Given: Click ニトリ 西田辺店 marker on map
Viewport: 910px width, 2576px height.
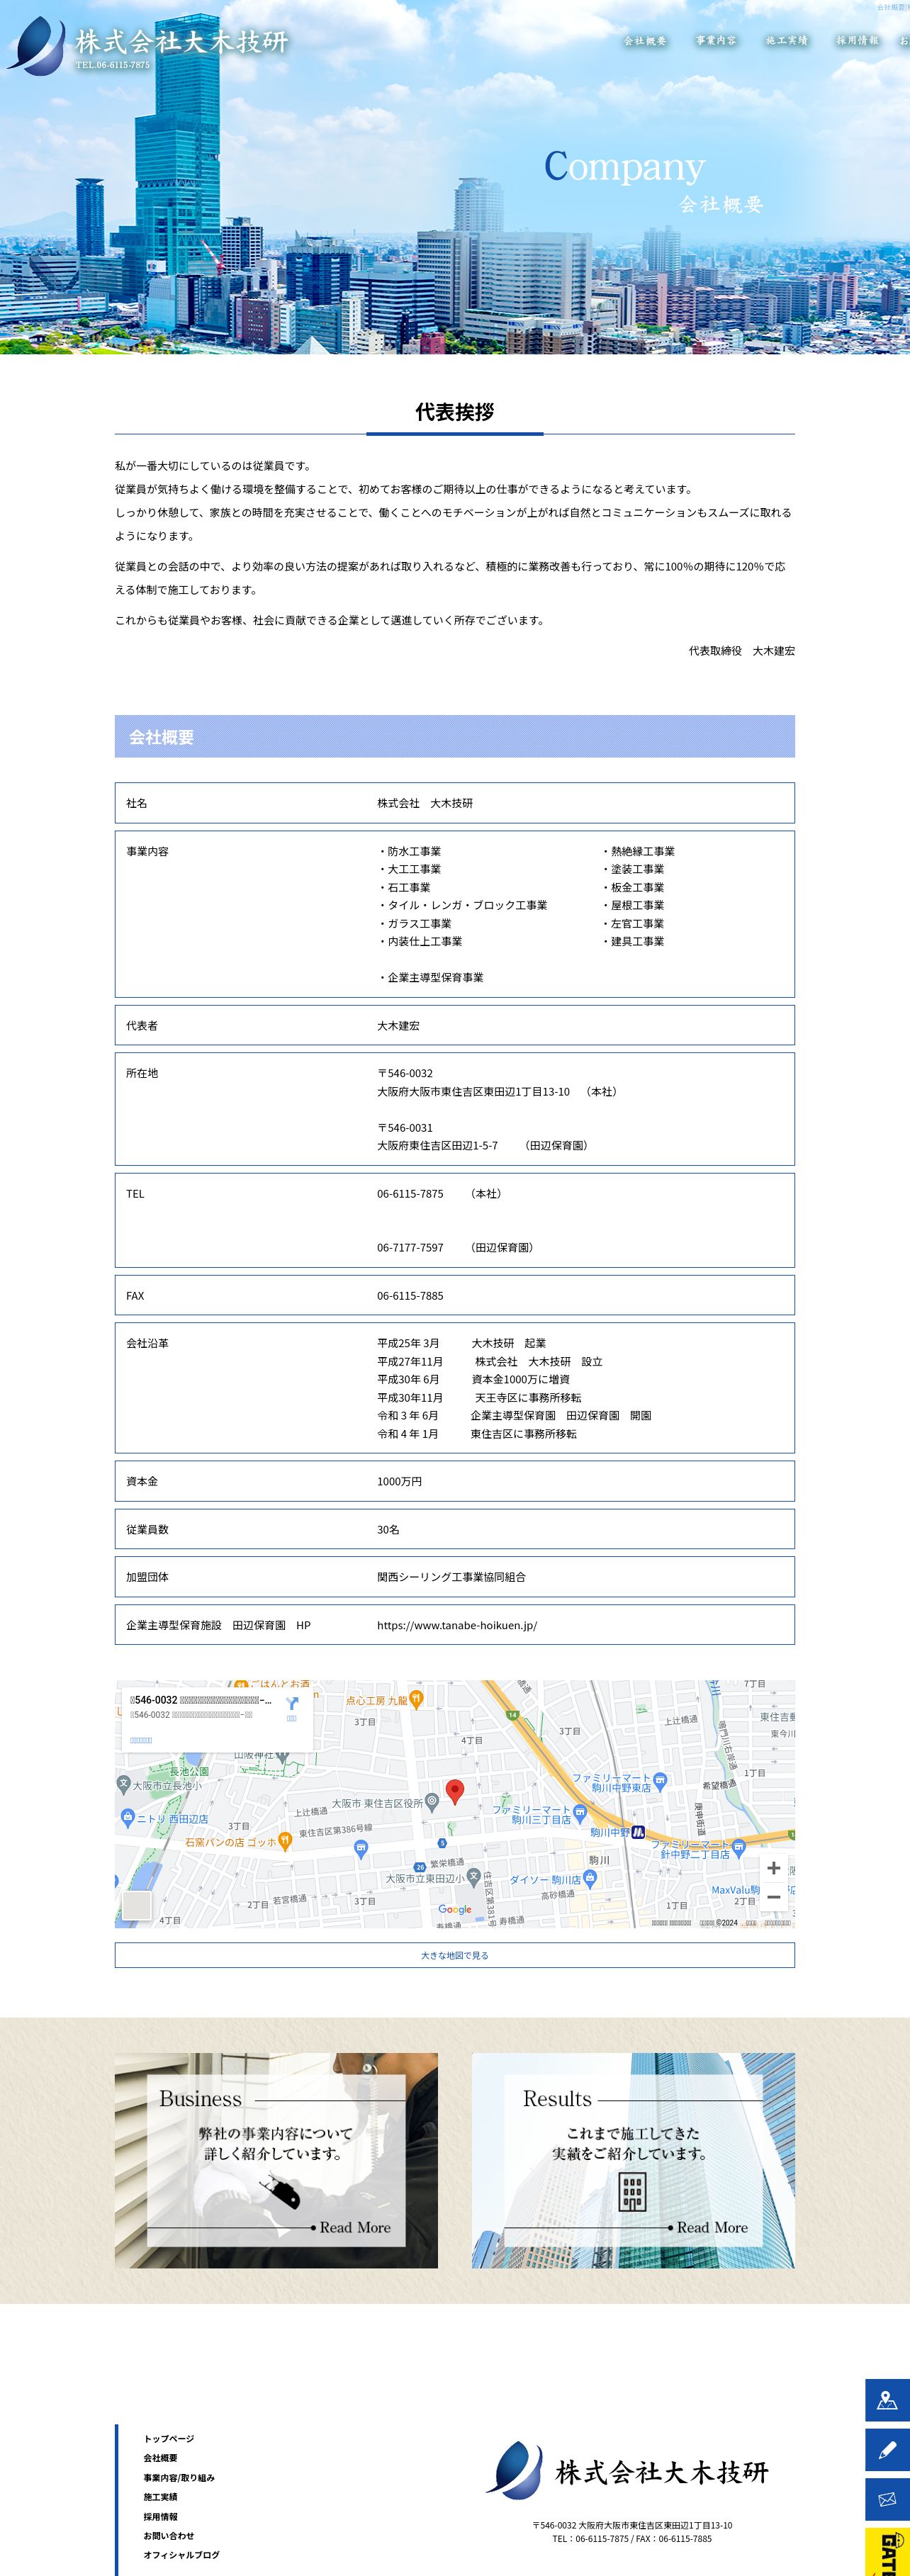Looking at the screenshot, I should pyautogui.click(x=127, y=1817).
